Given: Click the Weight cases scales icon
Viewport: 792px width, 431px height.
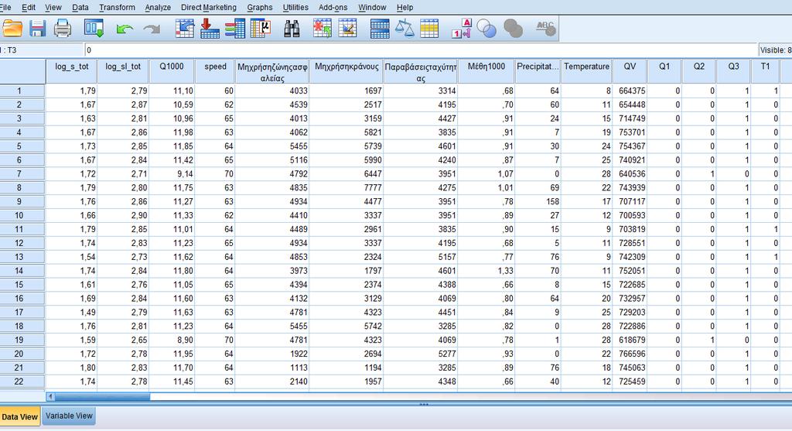Looking at the screenshot, I should (404, 29).
